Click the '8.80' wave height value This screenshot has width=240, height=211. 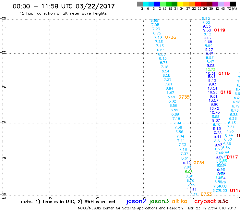206,19
